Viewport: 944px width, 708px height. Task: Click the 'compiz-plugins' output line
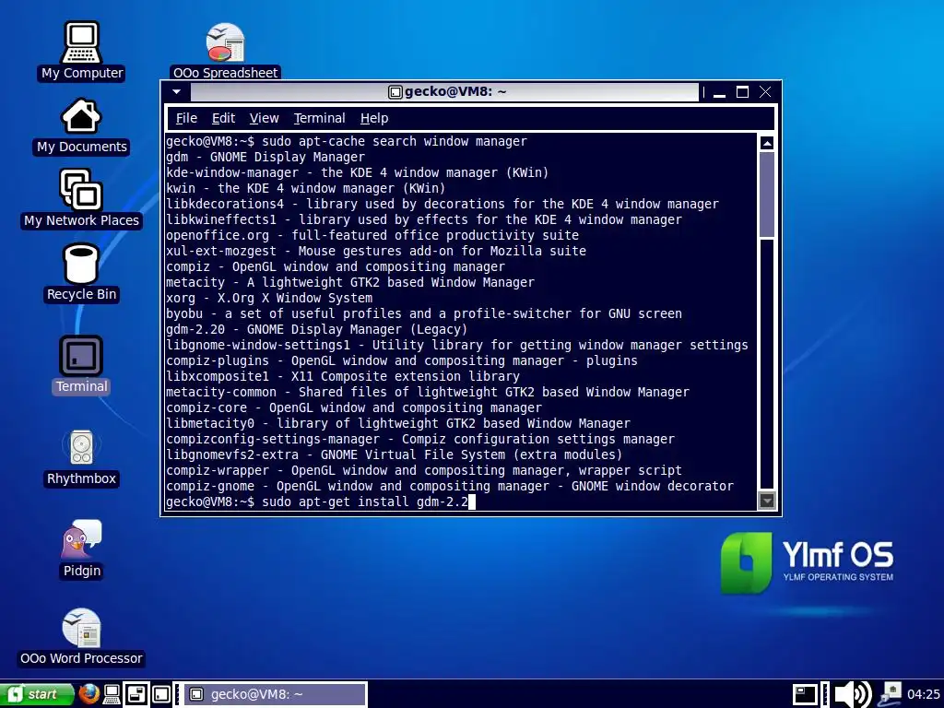pos(402,360)
